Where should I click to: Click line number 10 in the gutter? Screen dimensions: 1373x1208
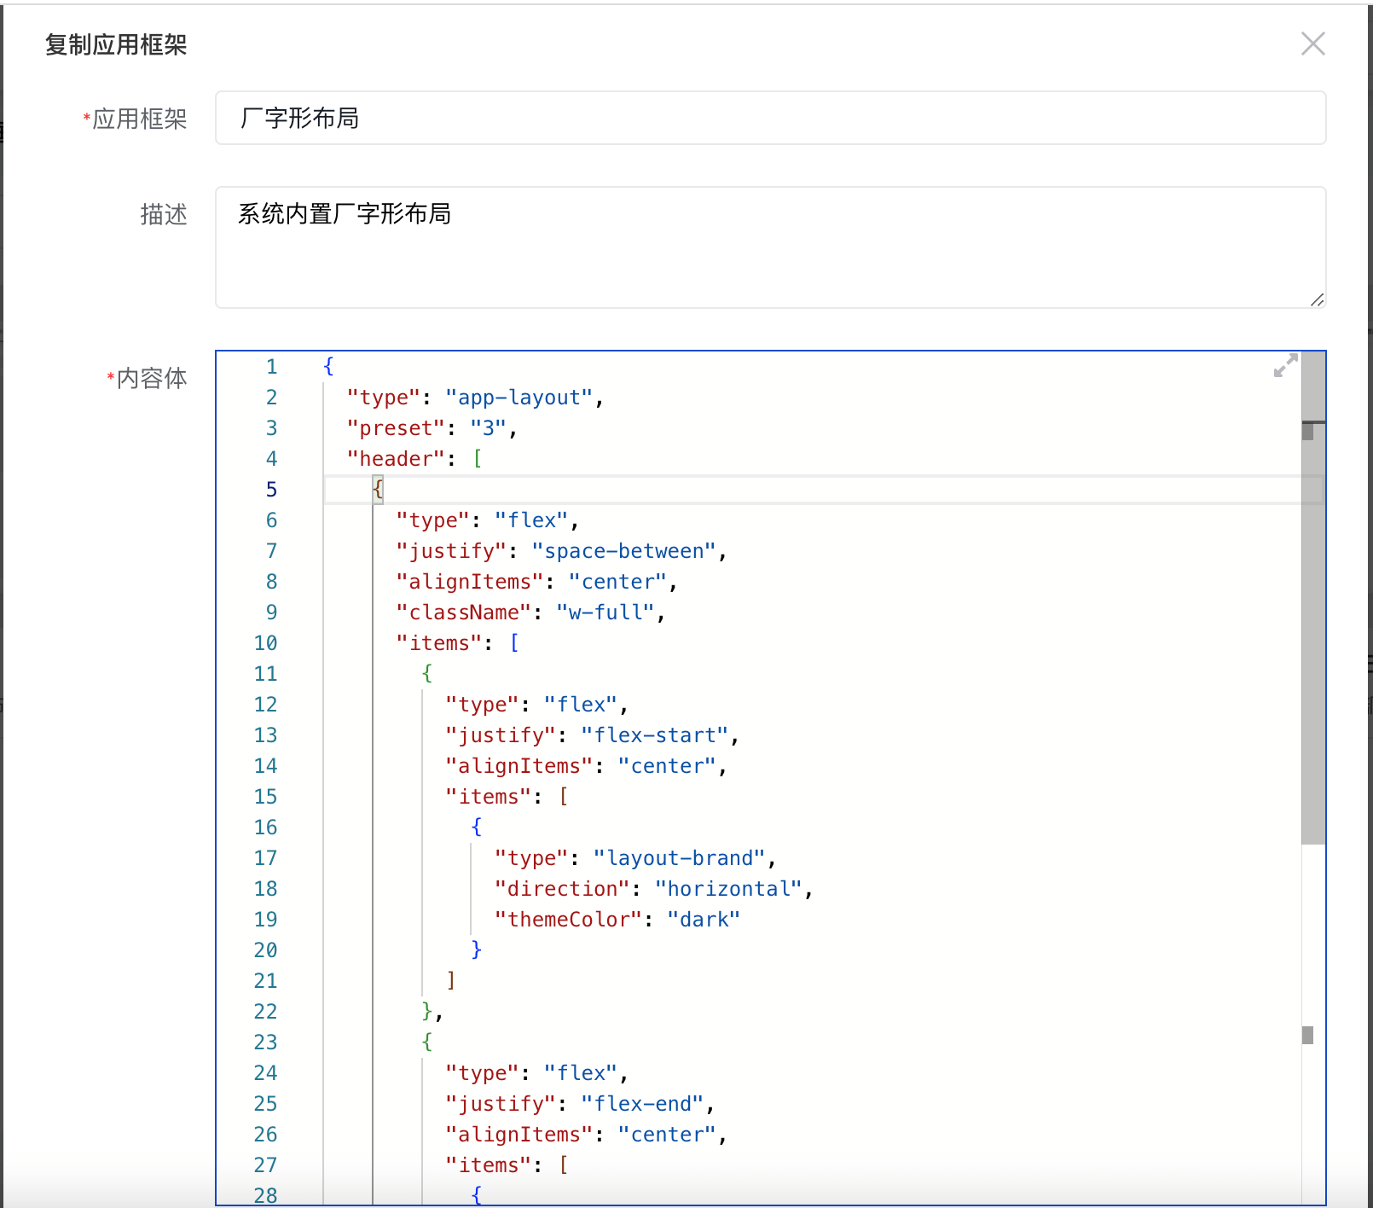[265, 643]
